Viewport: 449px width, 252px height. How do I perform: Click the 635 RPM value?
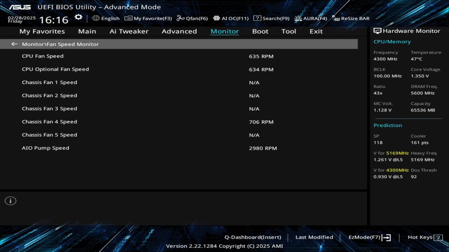pos(261,56)
